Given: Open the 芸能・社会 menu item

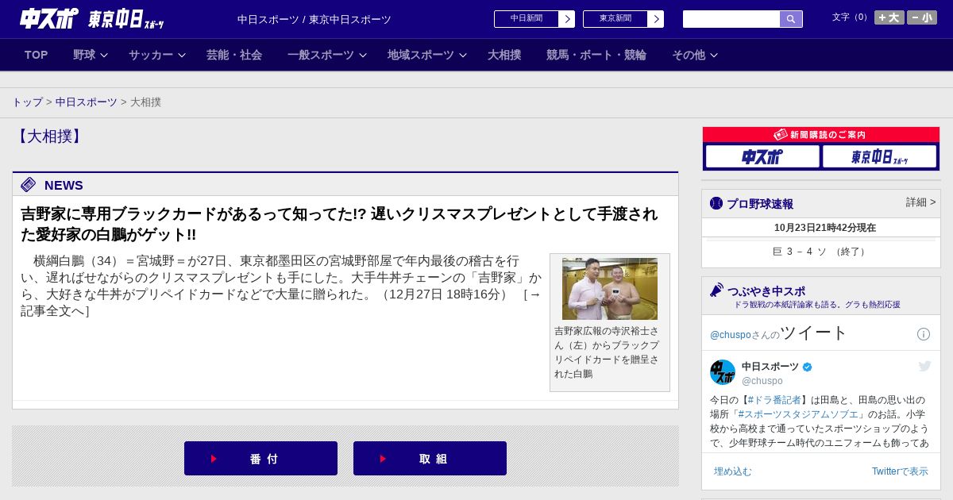Looking at the screenshot, I should 234,55.
